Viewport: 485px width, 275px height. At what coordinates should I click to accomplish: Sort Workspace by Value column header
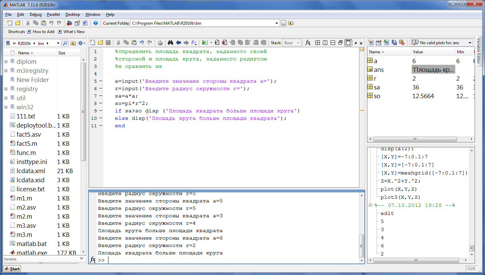click(x=433, y=52)
